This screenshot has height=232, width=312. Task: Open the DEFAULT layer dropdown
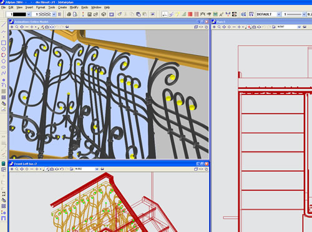point(268,14)
